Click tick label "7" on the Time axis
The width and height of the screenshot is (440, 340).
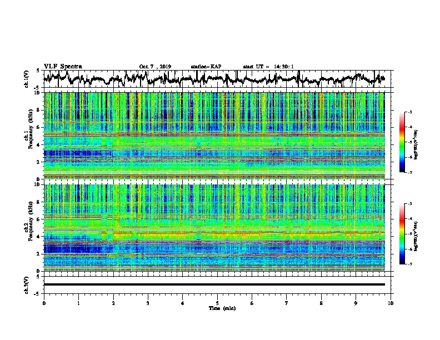pos(287,303)
